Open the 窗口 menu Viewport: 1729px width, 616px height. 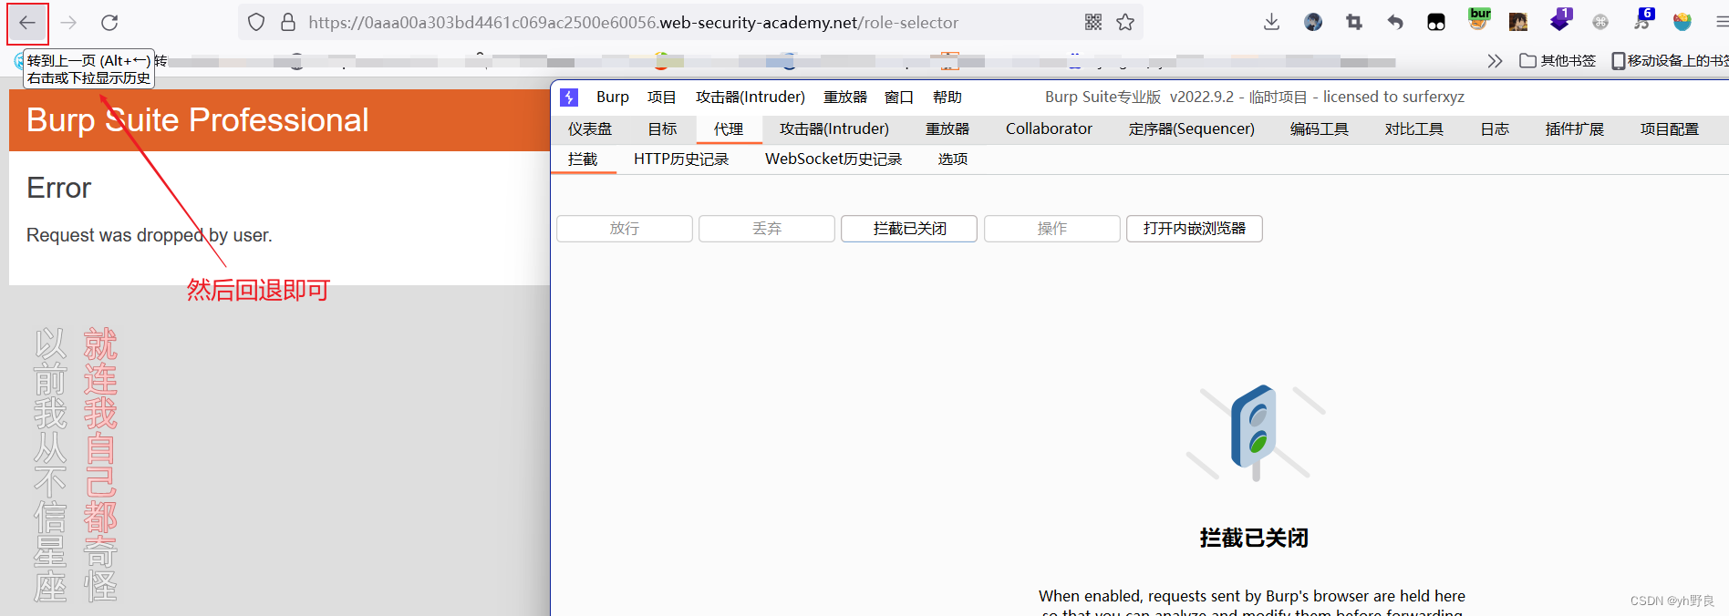coord(899,98)
